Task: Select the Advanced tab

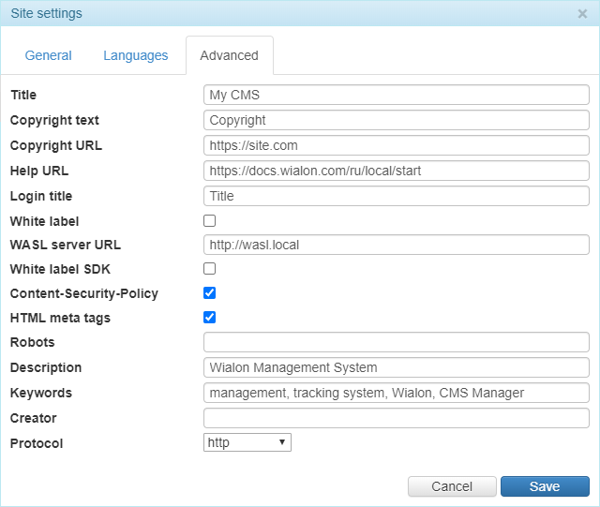Action: click(229, 55)
